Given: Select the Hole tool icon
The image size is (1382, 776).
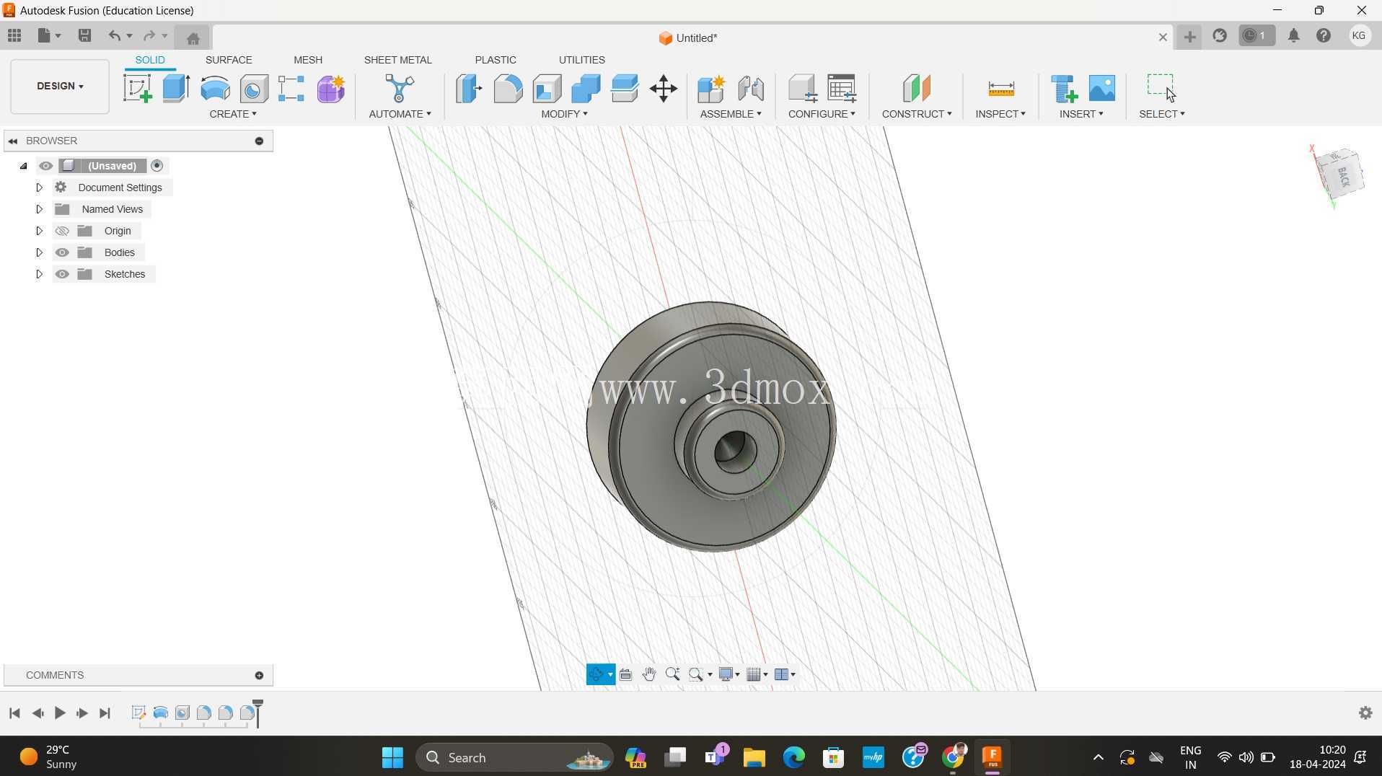Looking at the screenshot, I should [x=254, y=89].
